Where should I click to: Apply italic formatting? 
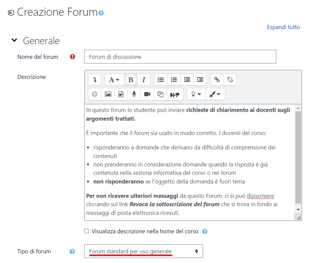pos(144,80)
